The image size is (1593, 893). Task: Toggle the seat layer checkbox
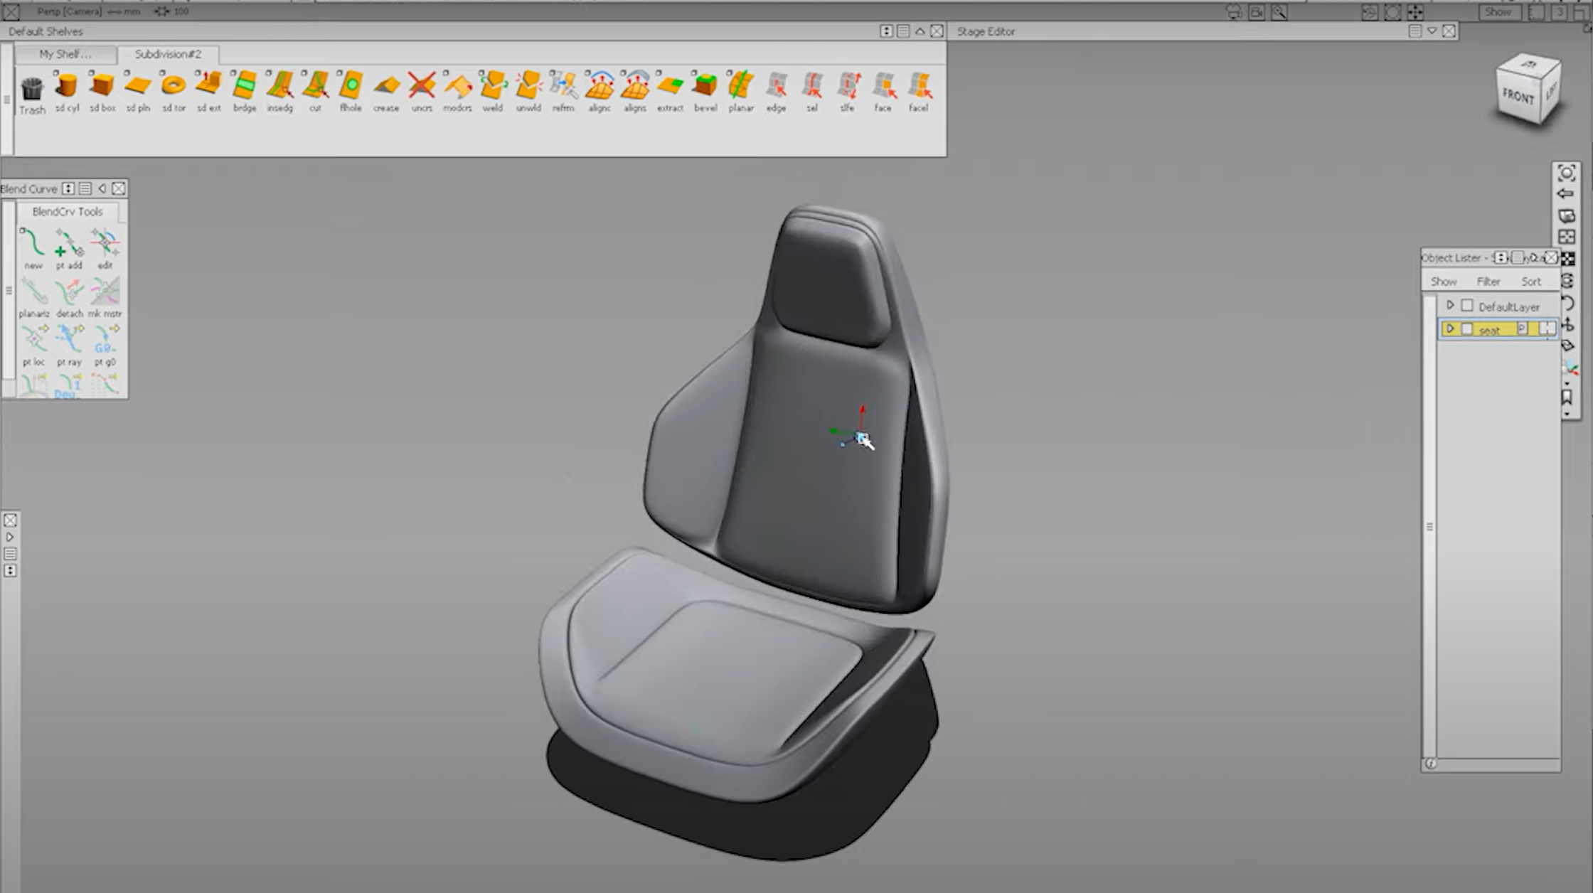click(x=1467, y=328)
